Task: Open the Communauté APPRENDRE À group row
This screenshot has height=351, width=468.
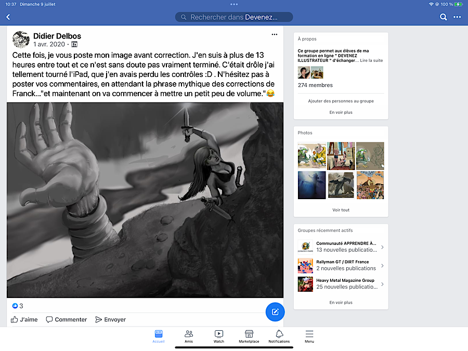Action: (341, 247)
